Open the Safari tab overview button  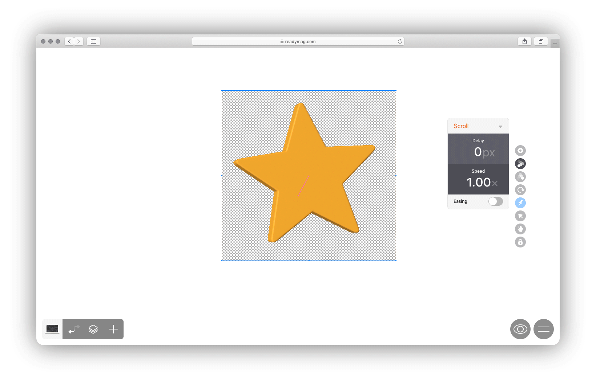point(541,41)
